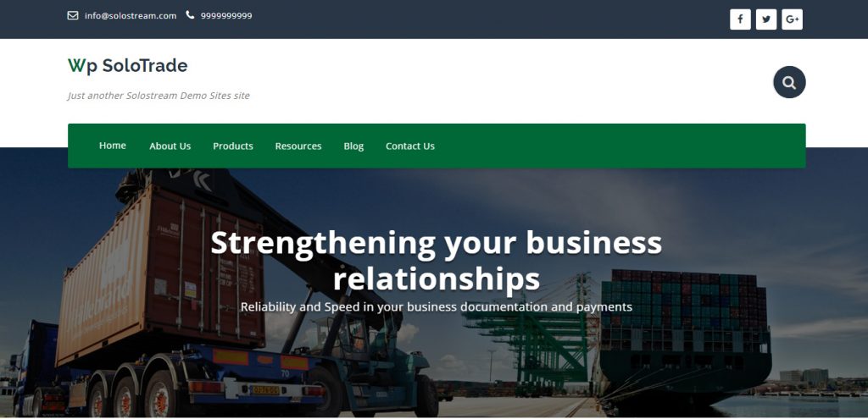Open the About Us menu item

(x=170, y=146)
